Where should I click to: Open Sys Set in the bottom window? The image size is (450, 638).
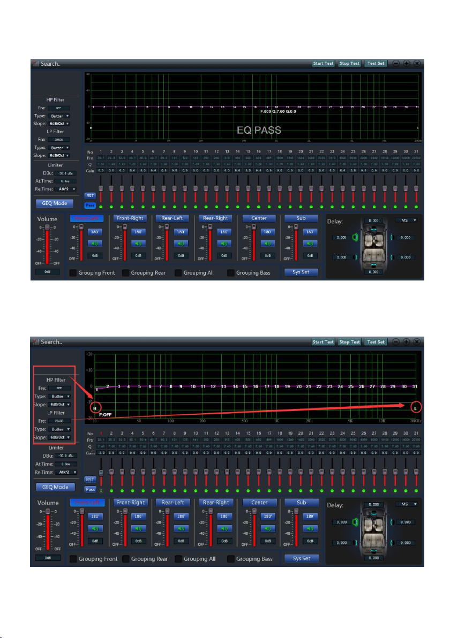(302, 559)
